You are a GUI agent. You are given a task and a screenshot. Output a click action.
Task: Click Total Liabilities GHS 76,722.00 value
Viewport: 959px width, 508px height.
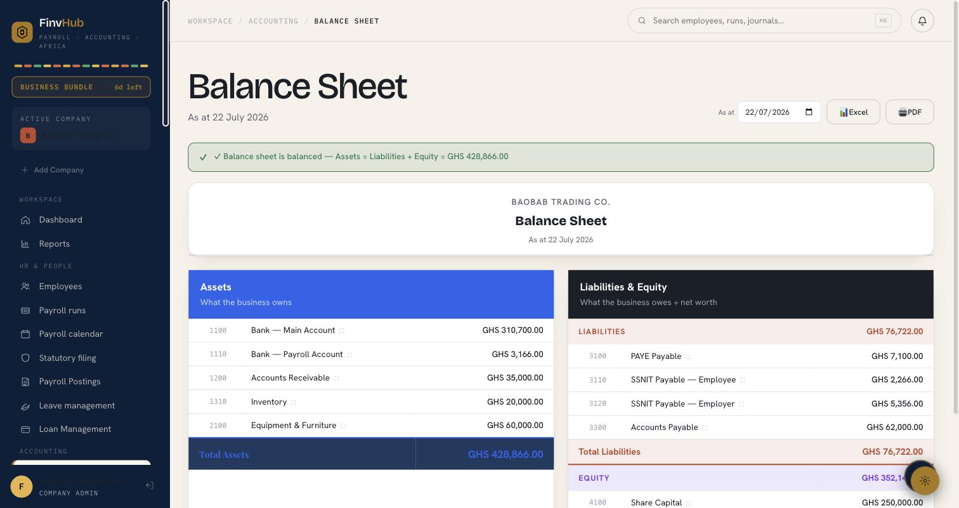coord(892,452)
